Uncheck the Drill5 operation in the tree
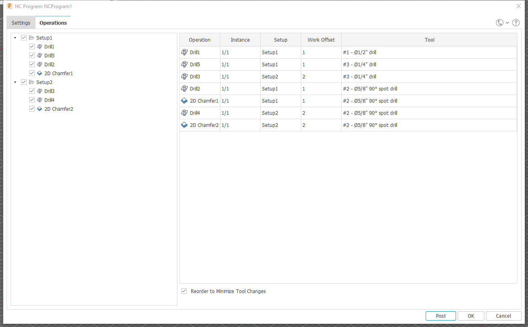 tap(32, 55)
